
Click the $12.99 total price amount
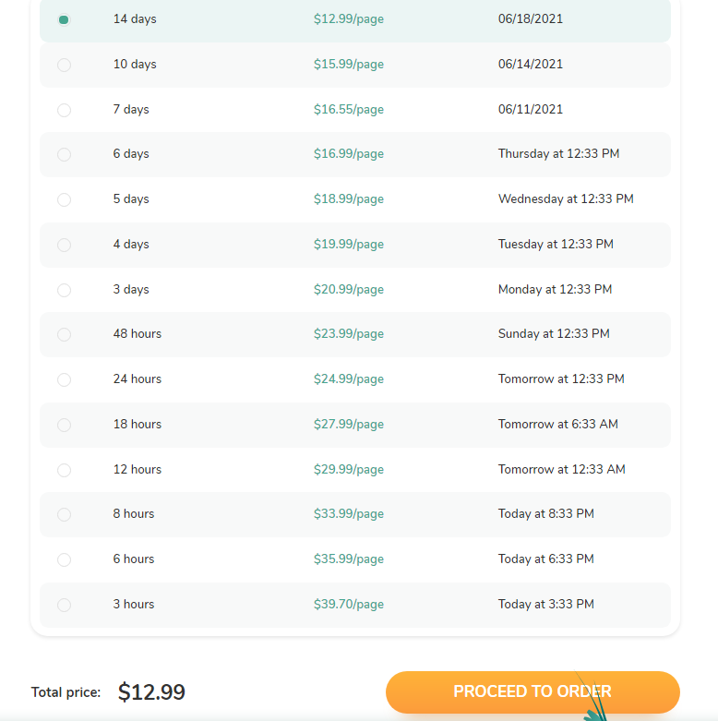coord(151,692)
